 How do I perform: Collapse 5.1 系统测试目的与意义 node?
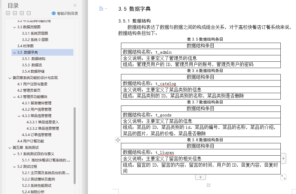(14, 154)
